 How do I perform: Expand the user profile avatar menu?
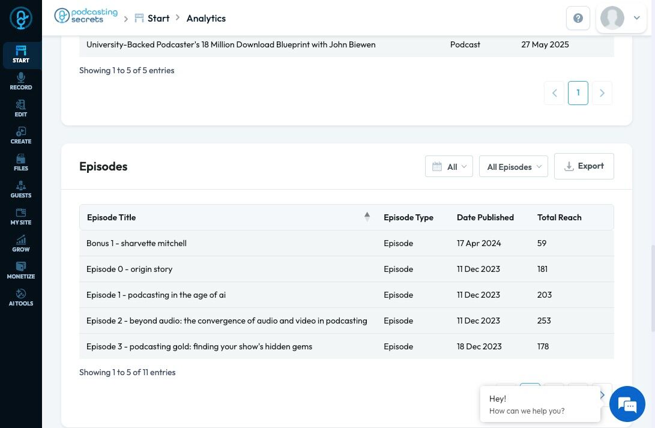coord(621,19)
